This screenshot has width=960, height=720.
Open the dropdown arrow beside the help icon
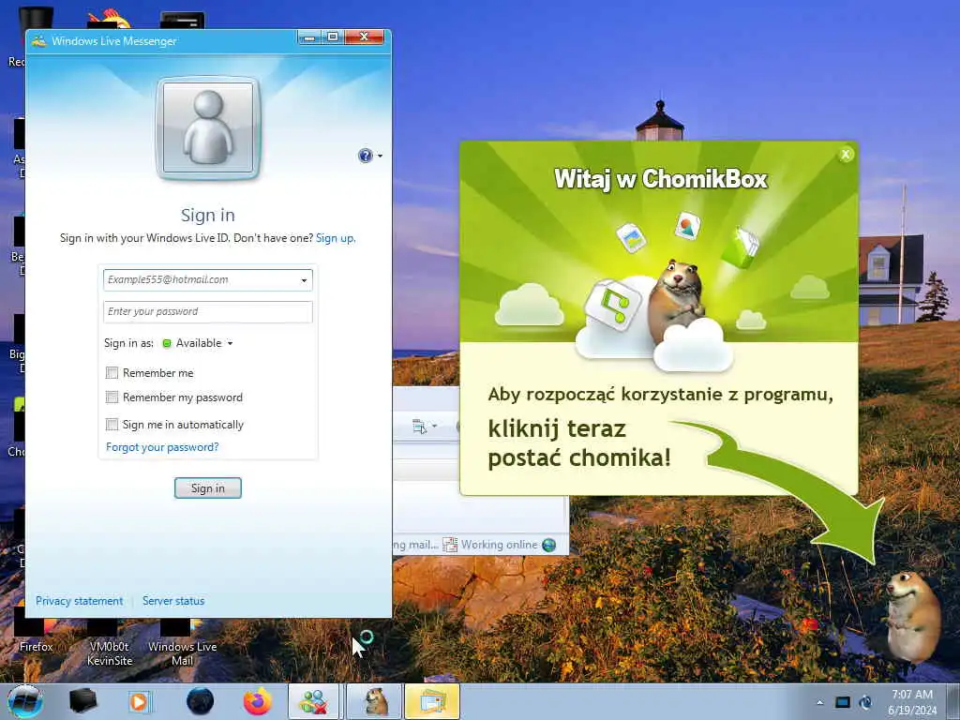point(381,157)
